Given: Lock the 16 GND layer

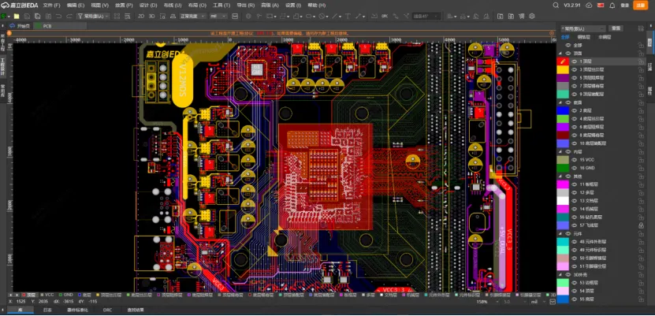Looking at the screenshot, I should pos(641,168).
